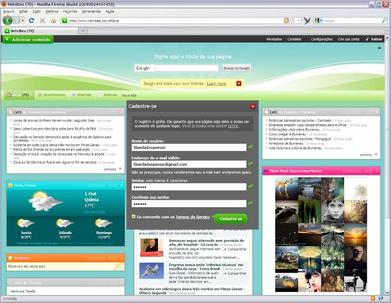Open Atividades in the top bar
Screen dimensions: 391x303
click(274, 39)
